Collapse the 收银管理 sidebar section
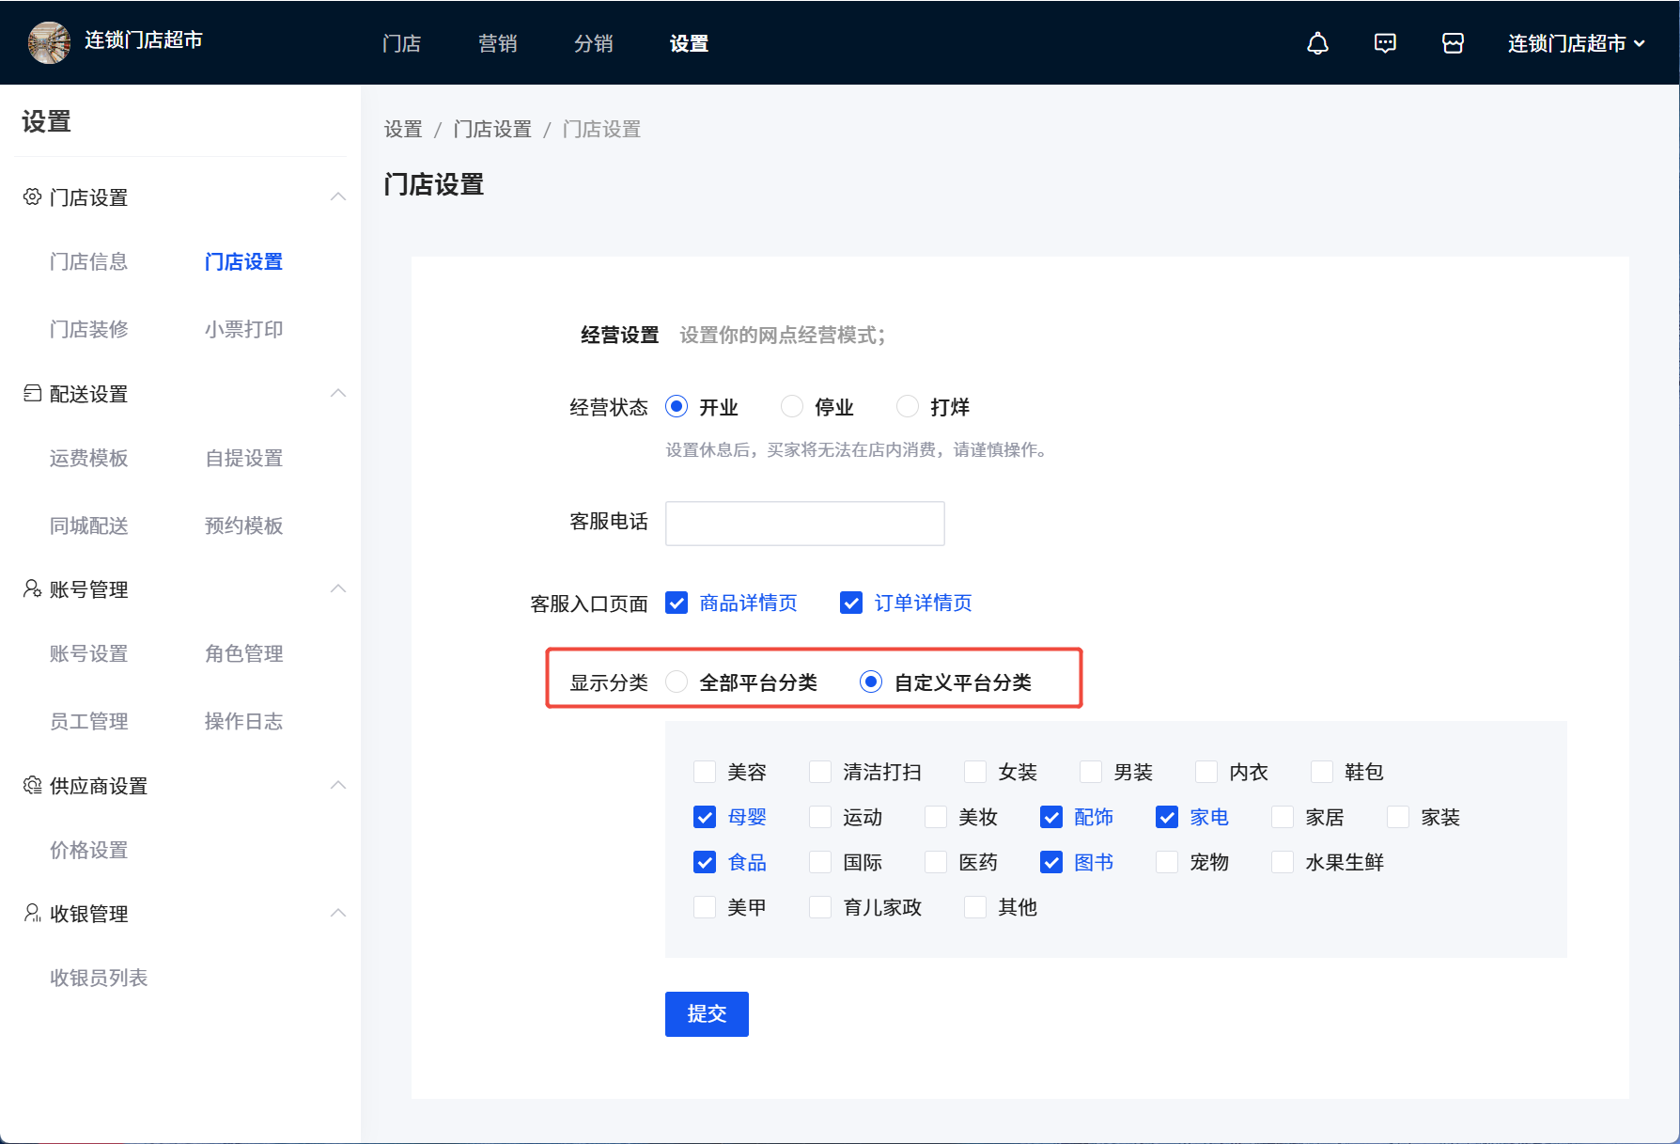This screenshot has height=1144, width=1680. click(x=338, y=913)
